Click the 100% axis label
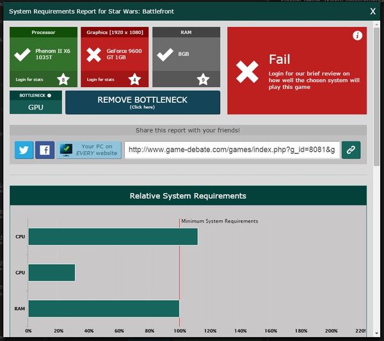The width and height of the screenshot is (384, 341). tap(180, 331)
